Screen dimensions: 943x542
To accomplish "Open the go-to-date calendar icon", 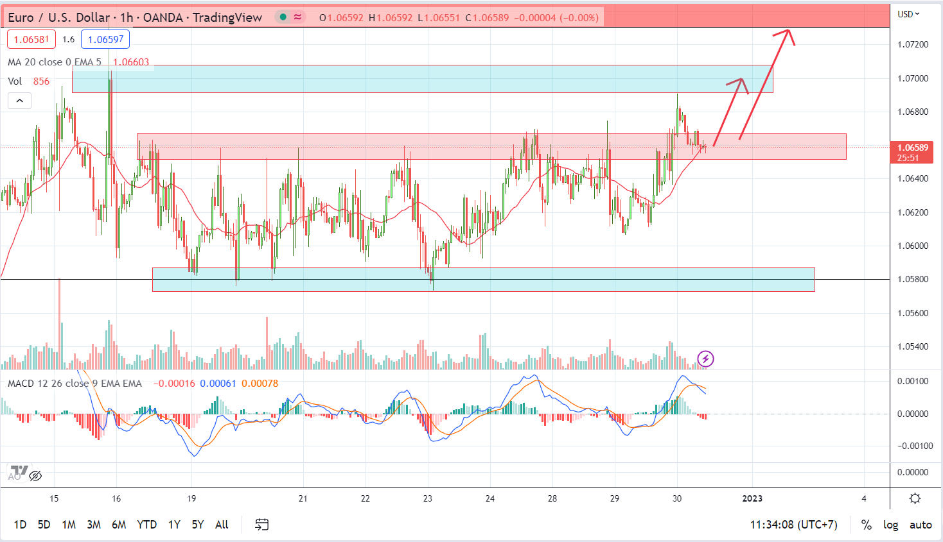I will 261,525.
